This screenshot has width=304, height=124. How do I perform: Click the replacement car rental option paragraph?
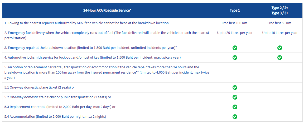(107, 73)
